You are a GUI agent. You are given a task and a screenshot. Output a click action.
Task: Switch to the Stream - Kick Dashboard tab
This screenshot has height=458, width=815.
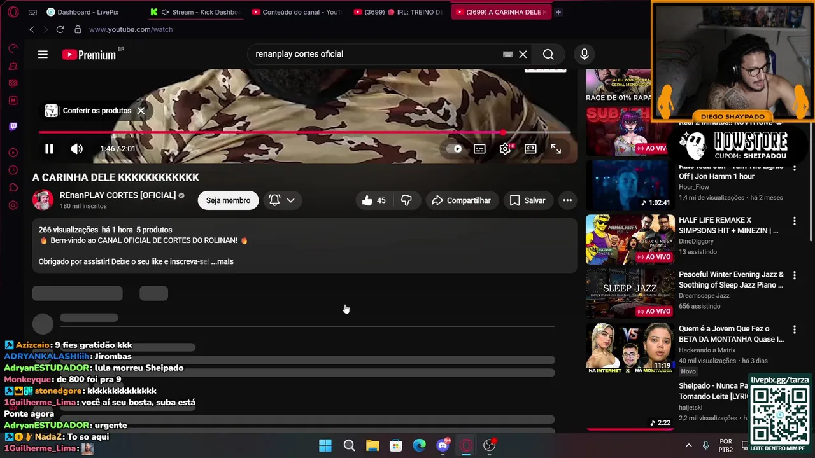click(196, 12)
